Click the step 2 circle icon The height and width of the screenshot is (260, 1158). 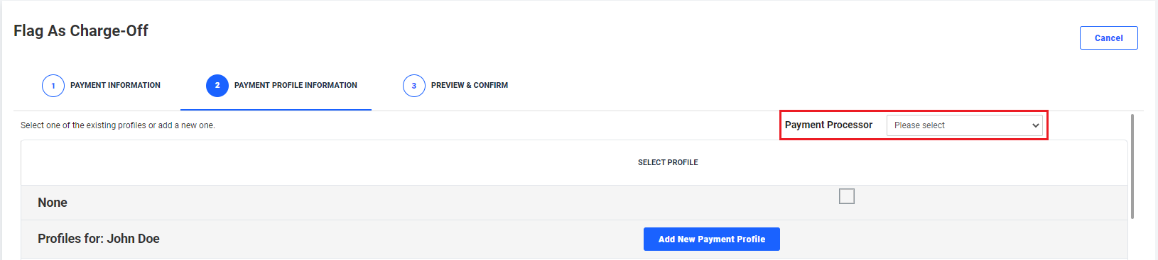(217, 86)
